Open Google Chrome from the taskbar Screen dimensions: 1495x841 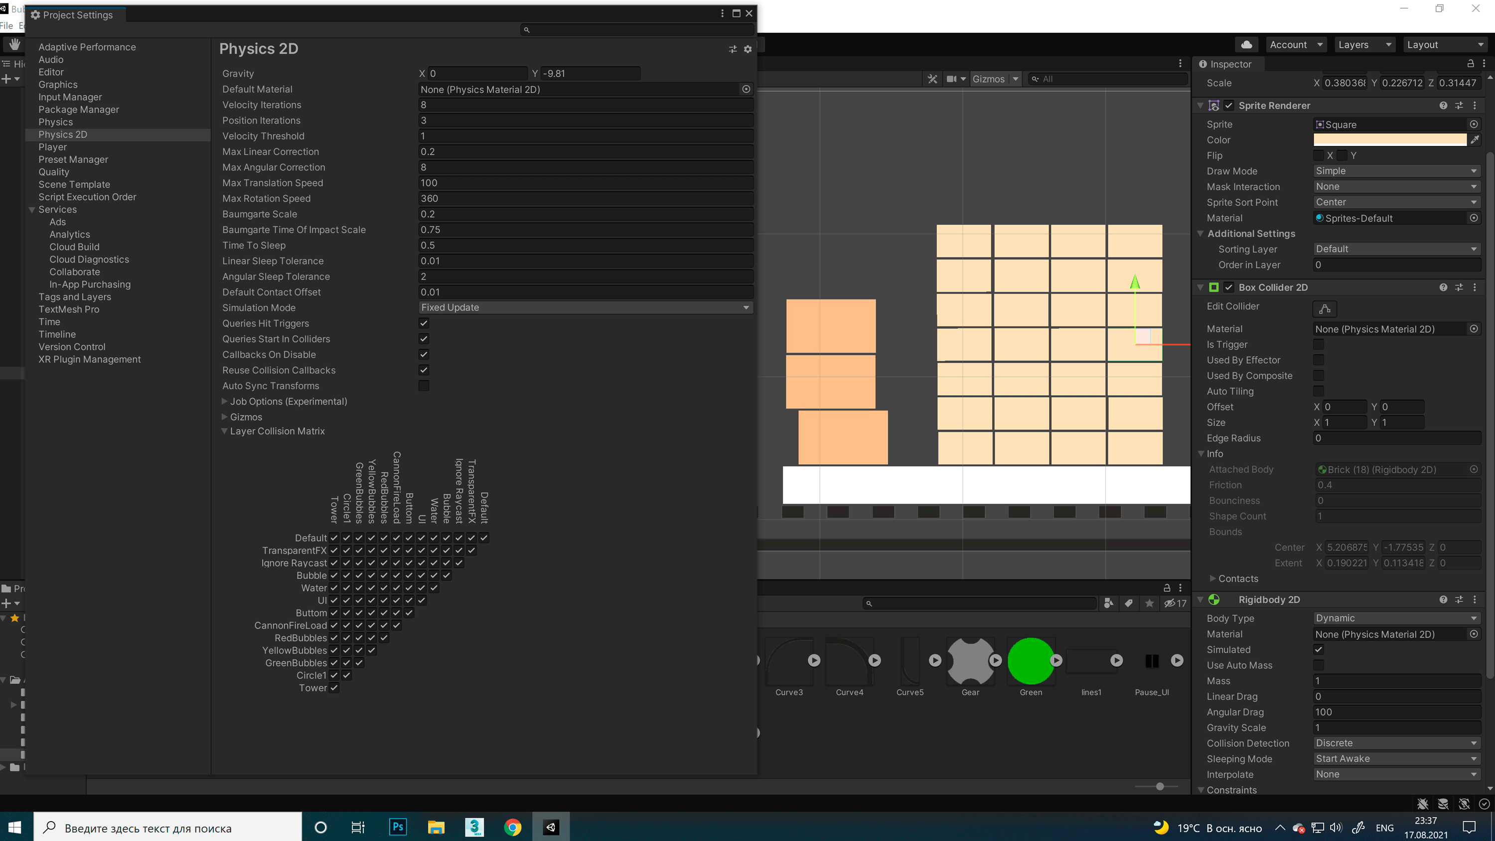point(512,827)
